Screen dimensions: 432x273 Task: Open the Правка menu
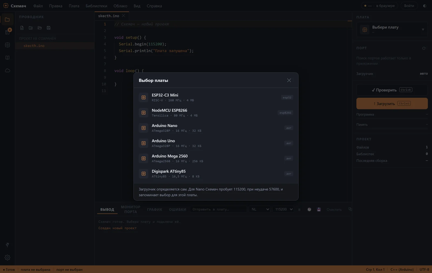click(56, 6)
